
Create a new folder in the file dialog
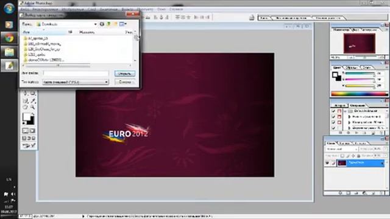[x=115, y=24]
